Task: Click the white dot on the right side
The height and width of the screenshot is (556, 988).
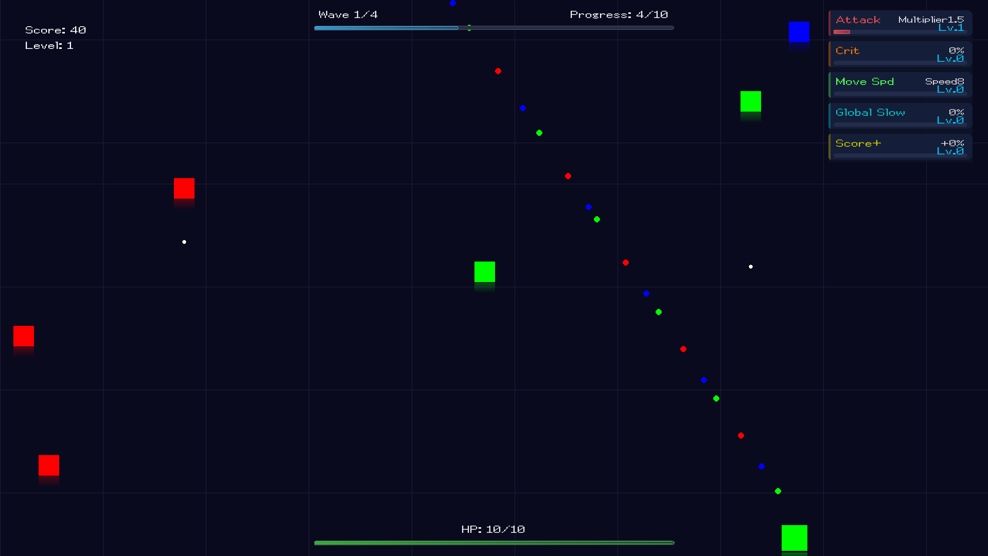Action: 751,267
